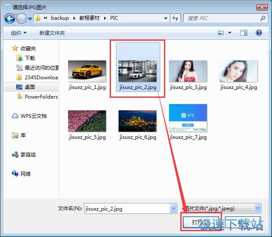272x237 pixels.
Task: Click the 桌面 monitor icon
Action: [19, 87]
